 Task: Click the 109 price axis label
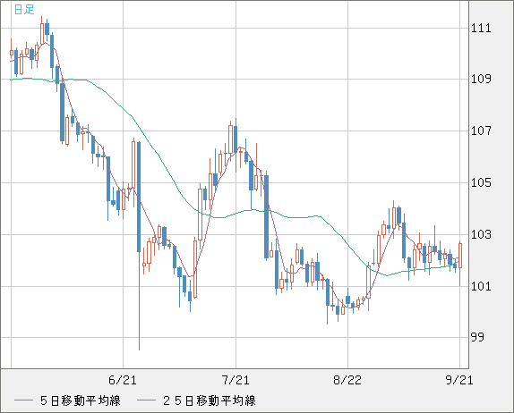pyautogui.click(x=481, y=79)
